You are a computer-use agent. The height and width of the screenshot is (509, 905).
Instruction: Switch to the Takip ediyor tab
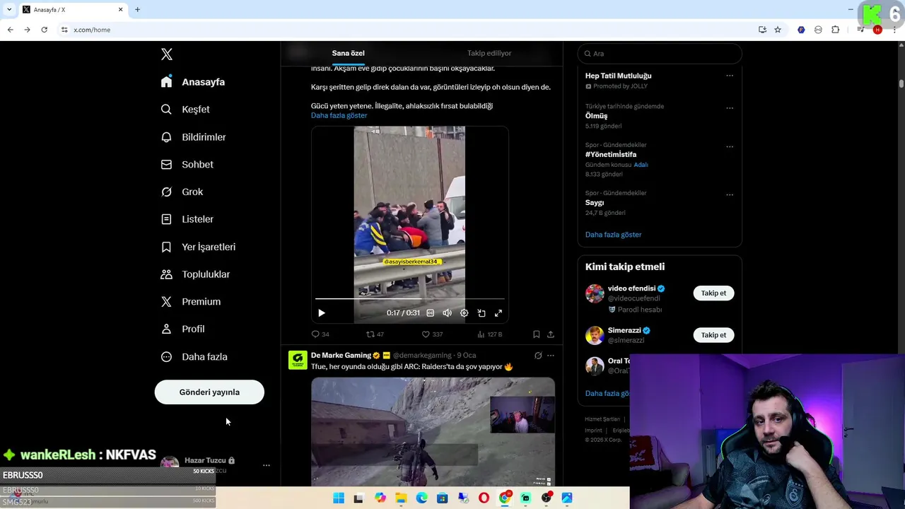click(x=489, y=53)
